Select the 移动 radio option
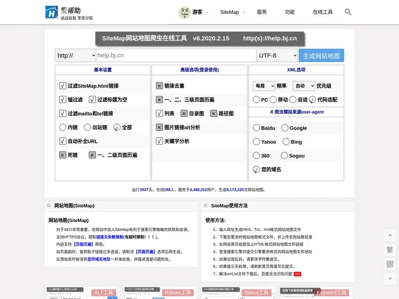Viewport: 399px width, 299px height. coord(273,100)
